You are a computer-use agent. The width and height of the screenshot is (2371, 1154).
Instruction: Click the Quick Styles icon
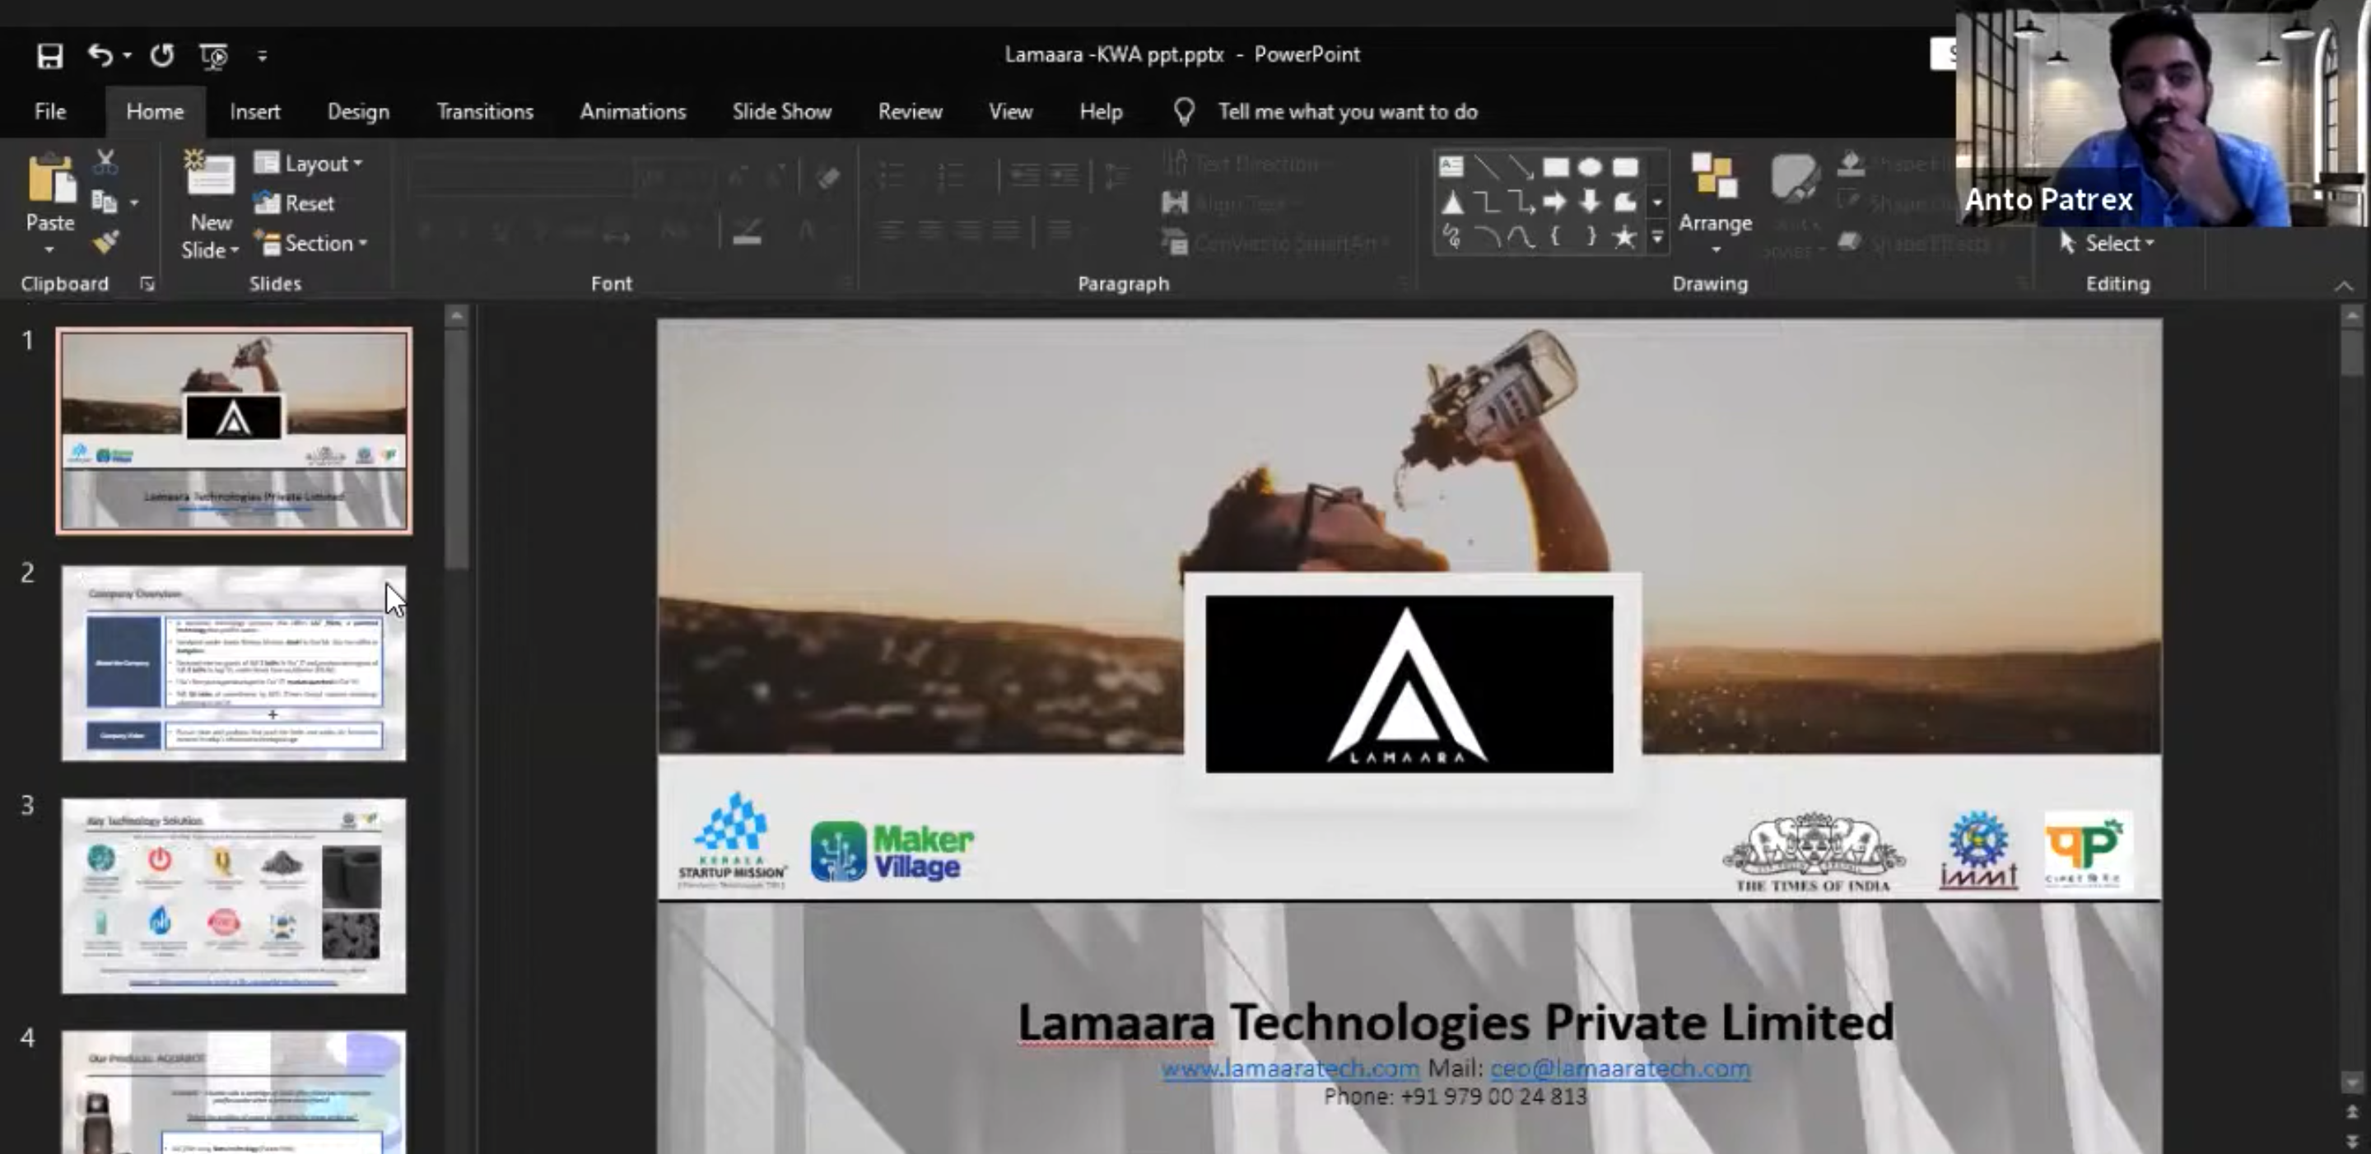(x=1794, y=180)
